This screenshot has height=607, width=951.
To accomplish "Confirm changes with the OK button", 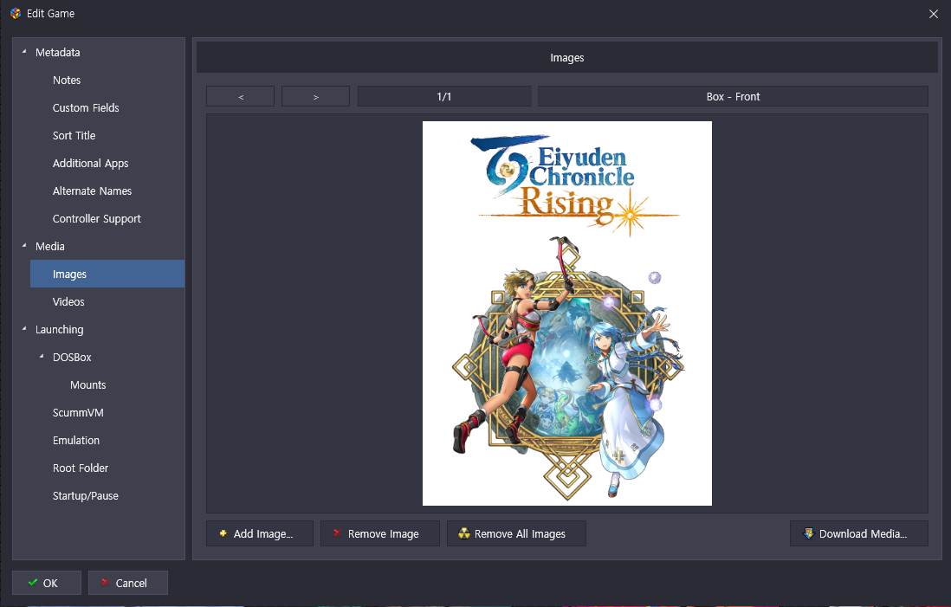I will click(47, 583).
